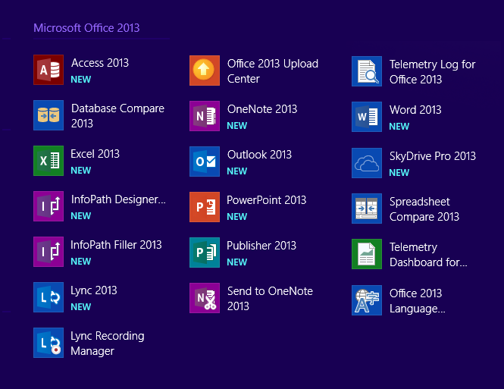This screenshot has height=389, width=504.
Task: Click the Office 2013 Language icon
Action: point(367,300)
